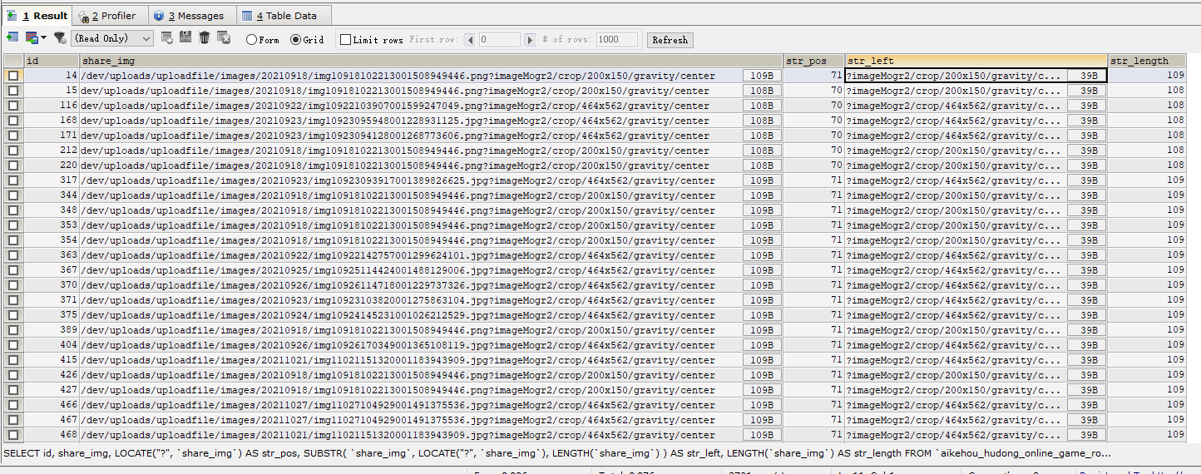1201x474 pixels.
Task: Click the id cell with value 415
Action: pos(52,360)
